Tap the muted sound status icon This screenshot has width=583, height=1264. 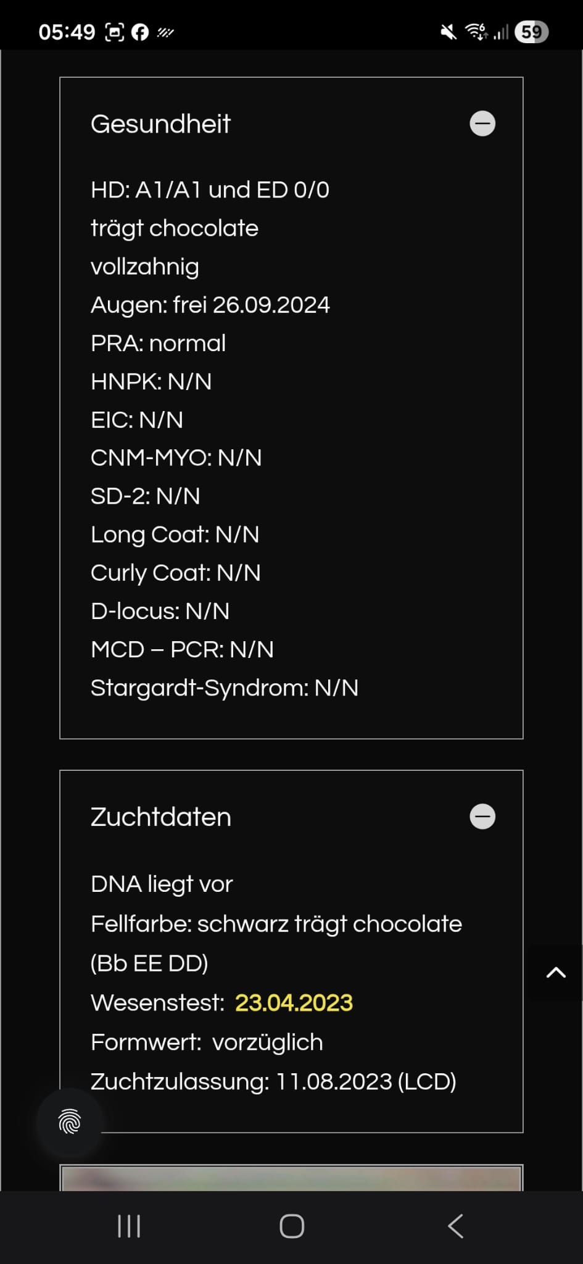click(449, 32)
